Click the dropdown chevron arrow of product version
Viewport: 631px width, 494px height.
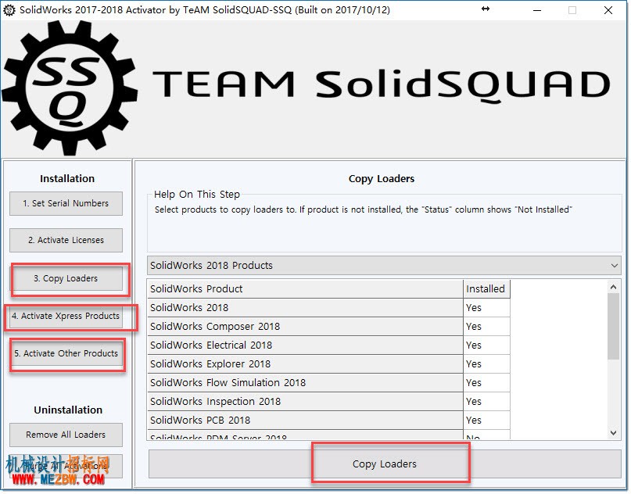[614, 266]
